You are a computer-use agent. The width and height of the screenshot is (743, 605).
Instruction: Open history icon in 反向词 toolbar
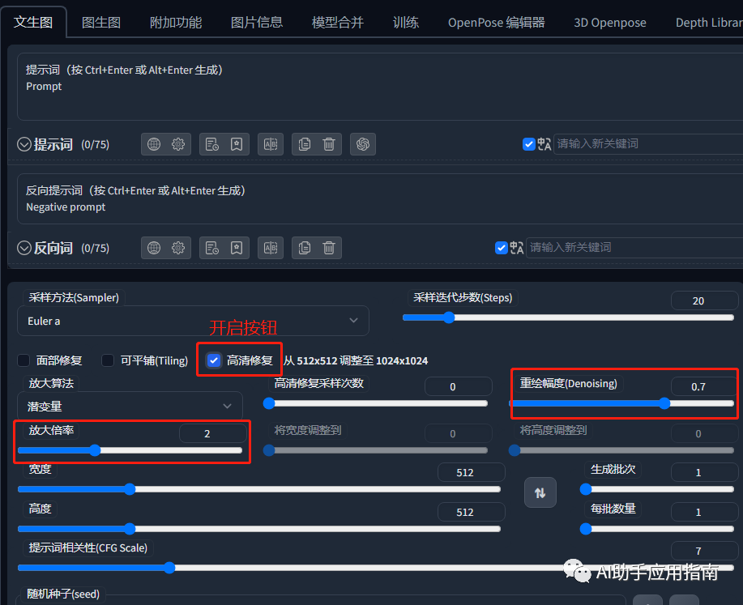[x=212, y=248]
